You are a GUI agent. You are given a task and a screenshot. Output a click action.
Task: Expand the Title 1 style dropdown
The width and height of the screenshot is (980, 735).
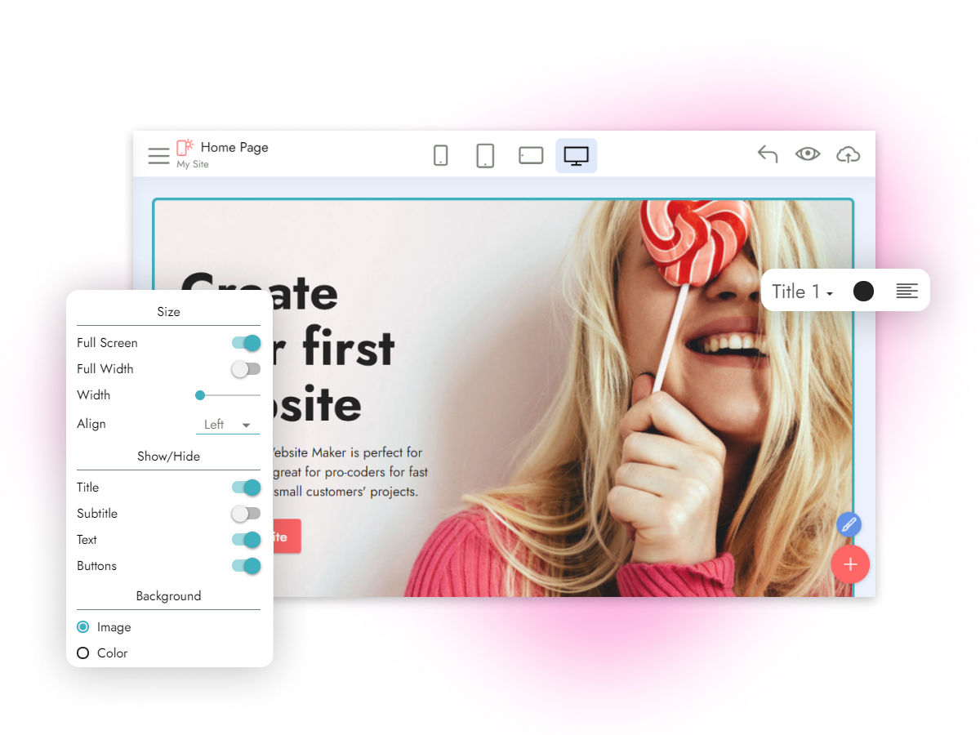click(802, 292)
